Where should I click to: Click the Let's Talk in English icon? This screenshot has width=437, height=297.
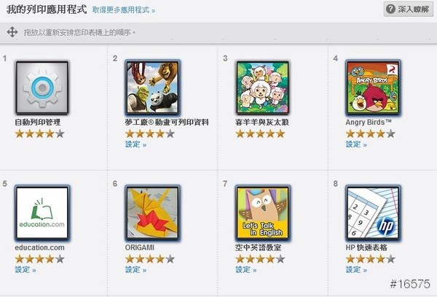tap(262, 213)
